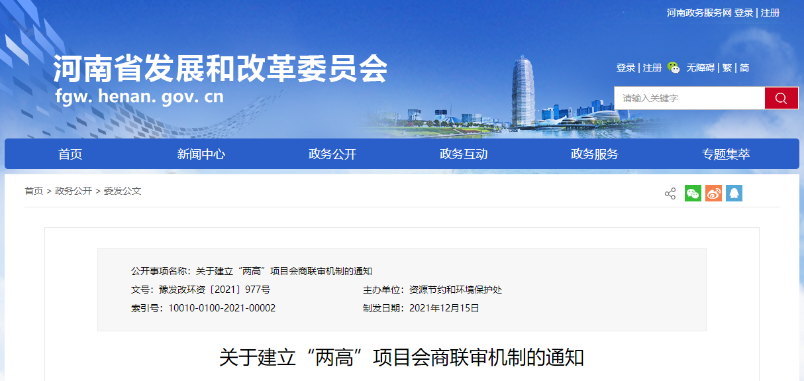Open the 新闻中心 navigation item
The image size is (804, 381).
(x=201, y=154)
